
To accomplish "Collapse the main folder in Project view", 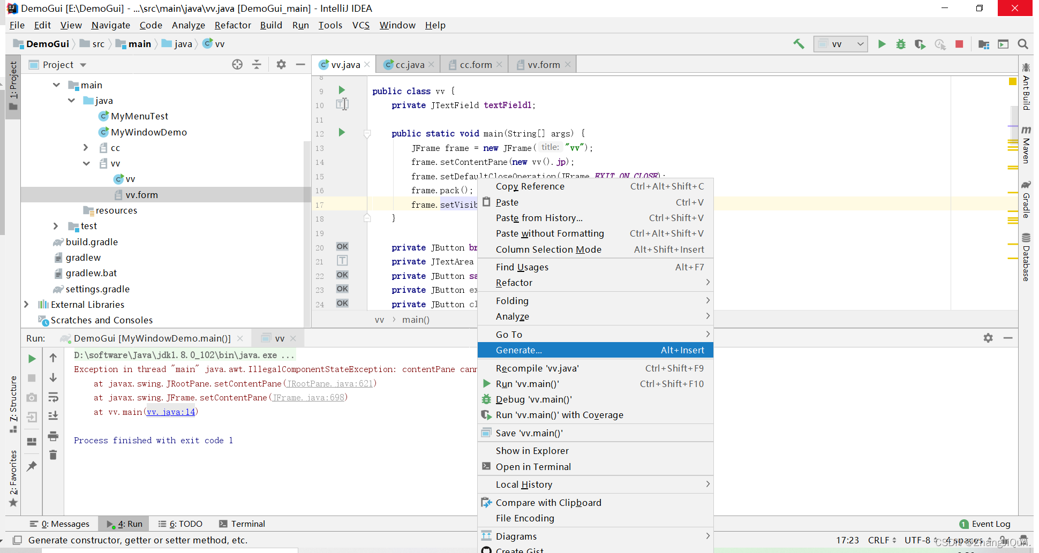I will (57, 85).
